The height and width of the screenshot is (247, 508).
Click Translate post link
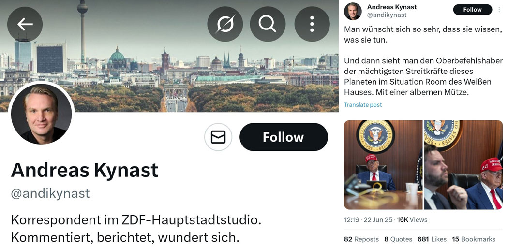tap(363, 105)
